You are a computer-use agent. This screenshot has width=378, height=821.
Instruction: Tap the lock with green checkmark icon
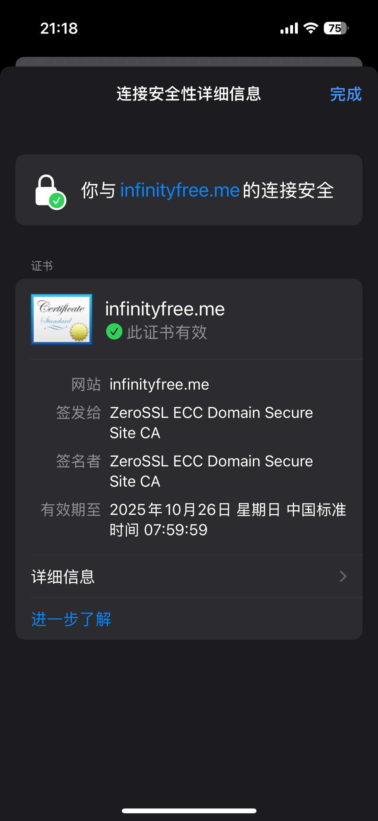[x=50, y=192]
